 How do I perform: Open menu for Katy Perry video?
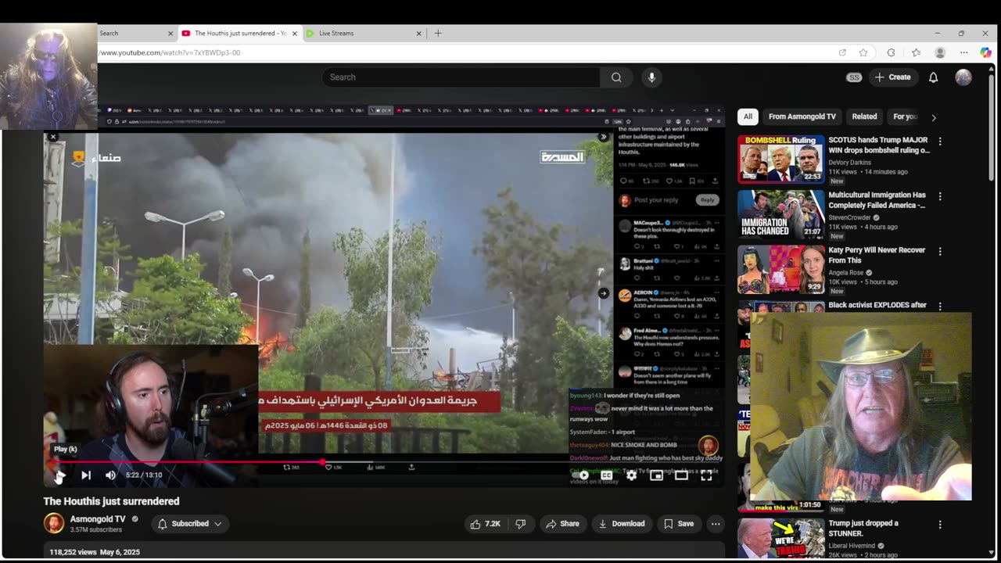pyautogui.click(x=940, y=252)
